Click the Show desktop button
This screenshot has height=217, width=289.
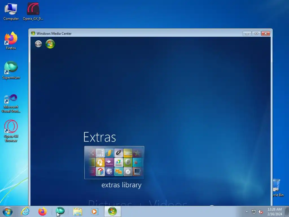point(287,211)
